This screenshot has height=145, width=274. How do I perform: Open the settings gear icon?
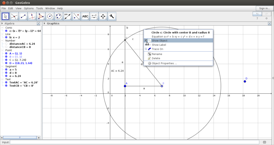point(266,18)
